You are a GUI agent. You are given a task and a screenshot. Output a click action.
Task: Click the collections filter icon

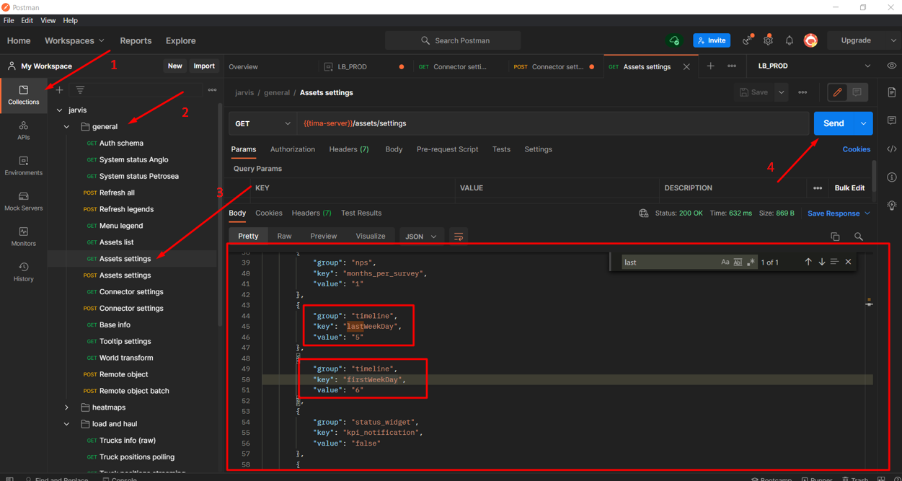(x=80, y=90)
